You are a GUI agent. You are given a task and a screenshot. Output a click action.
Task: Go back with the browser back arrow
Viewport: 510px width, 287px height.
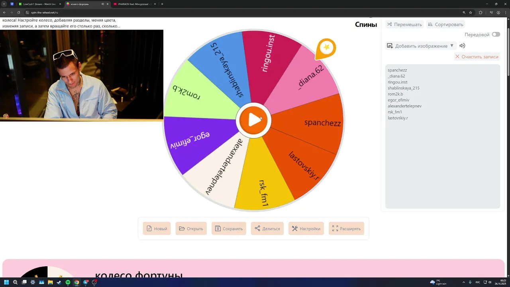pos(4,12)
